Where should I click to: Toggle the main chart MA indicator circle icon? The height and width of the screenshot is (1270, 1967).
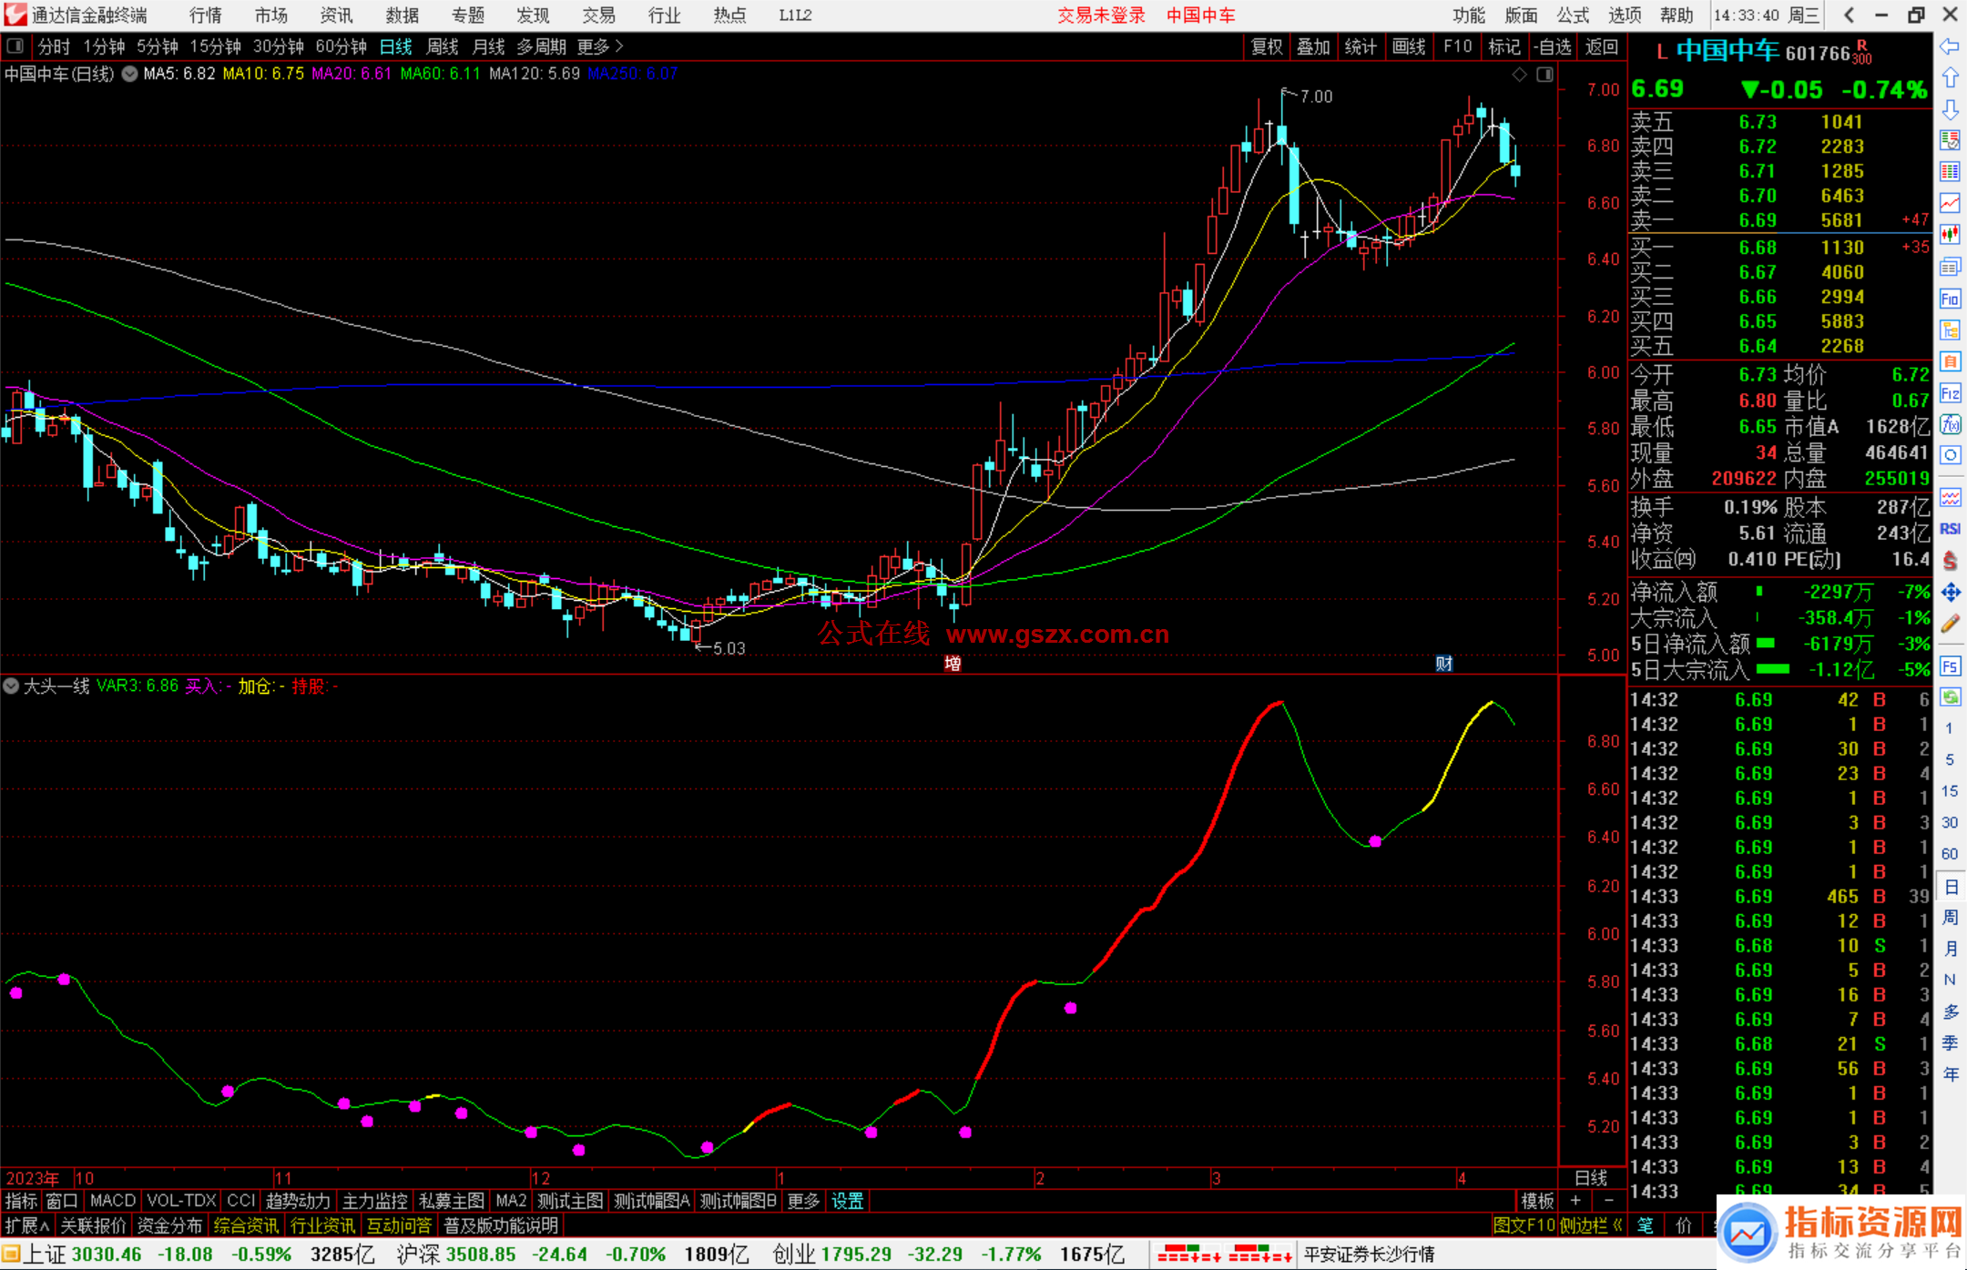pos(130,74)
